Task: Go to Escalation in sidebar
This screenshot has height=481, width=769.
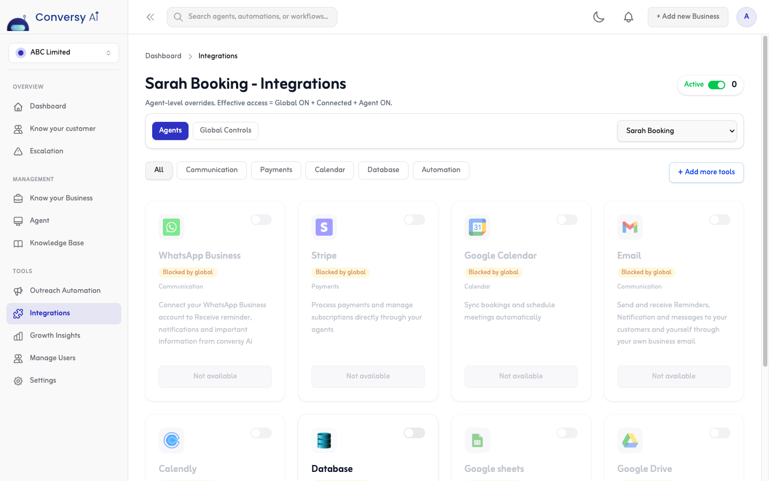Action: tap(64, 151)
